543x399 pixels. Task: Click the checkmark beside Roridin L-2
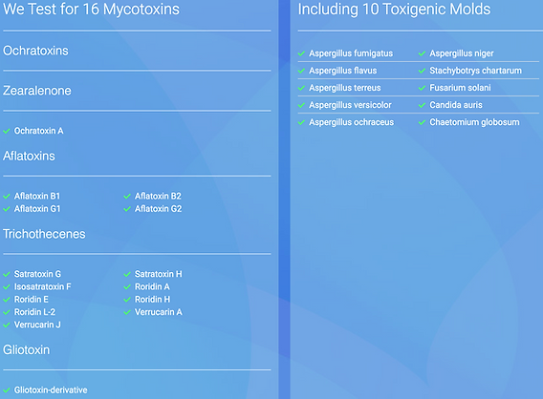click(7, 312)
